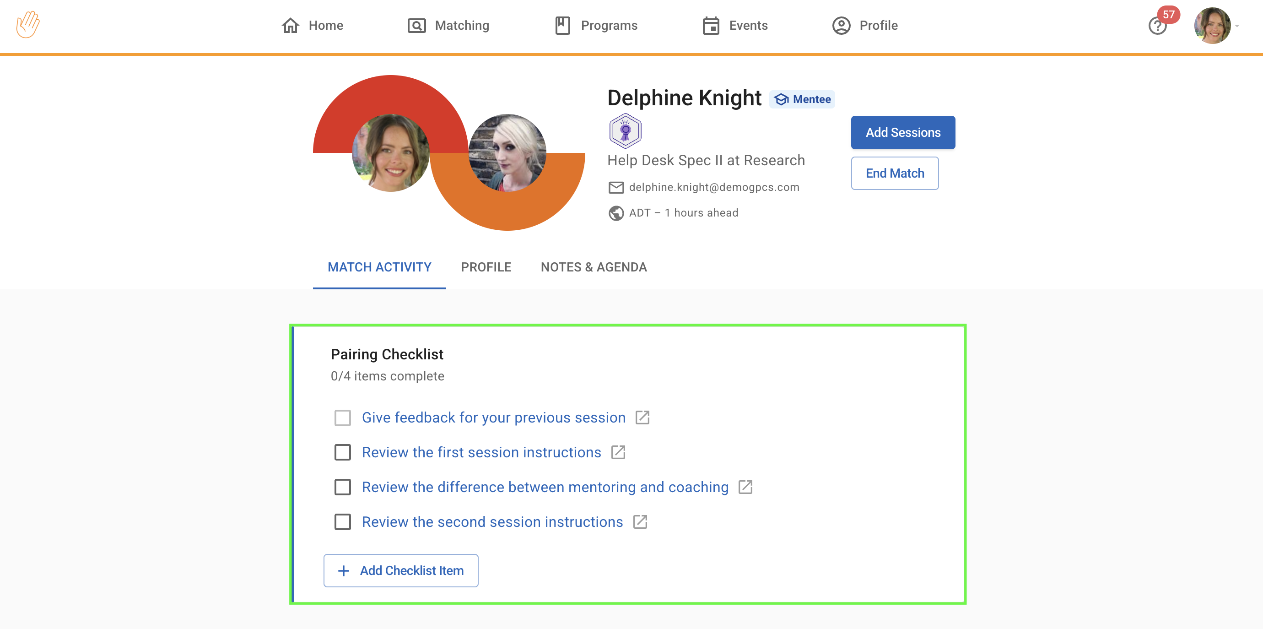This screenshot has height=629, width=1263.
Task: Open the help question mark icon
Action: pyautogui.click(x=1157, y=26)
